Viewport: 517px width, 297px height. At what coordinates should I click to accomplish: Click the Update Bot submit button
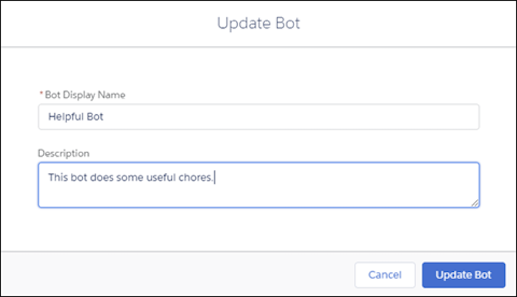pos(463,275)
